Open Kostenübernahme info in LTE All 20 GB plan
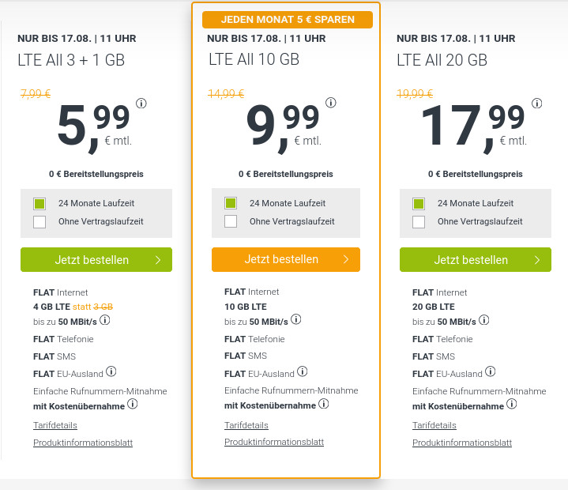Image resolution: width=568 pixels, height=490 pixels. 512,404
